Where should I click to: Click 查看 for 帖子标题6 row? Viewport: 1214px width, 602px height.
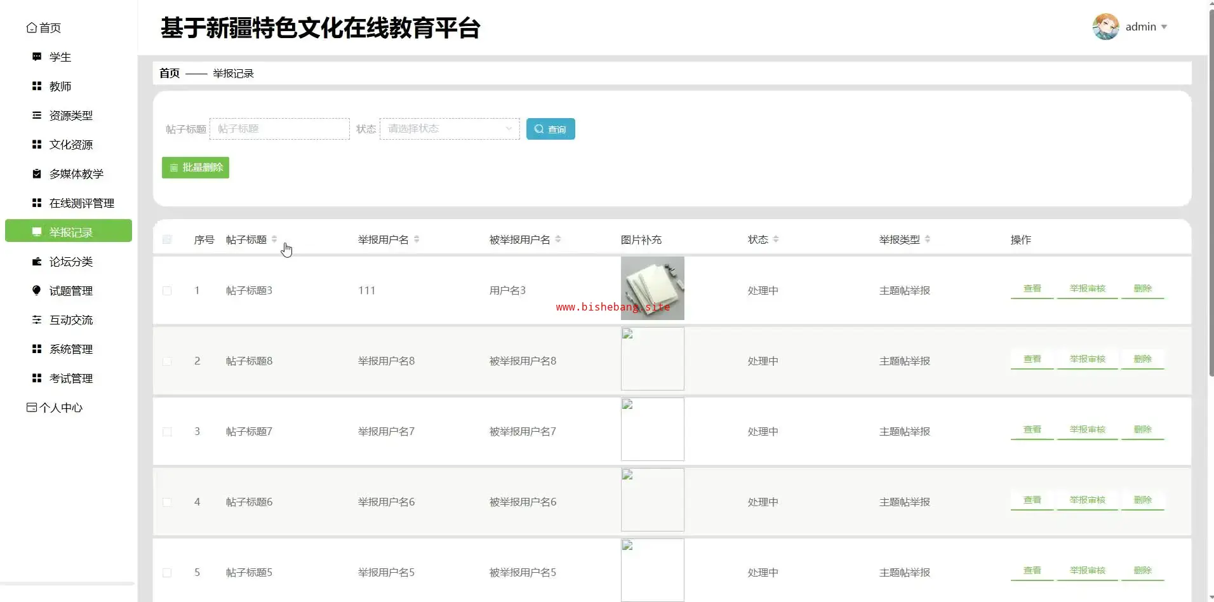(1032, 500)
